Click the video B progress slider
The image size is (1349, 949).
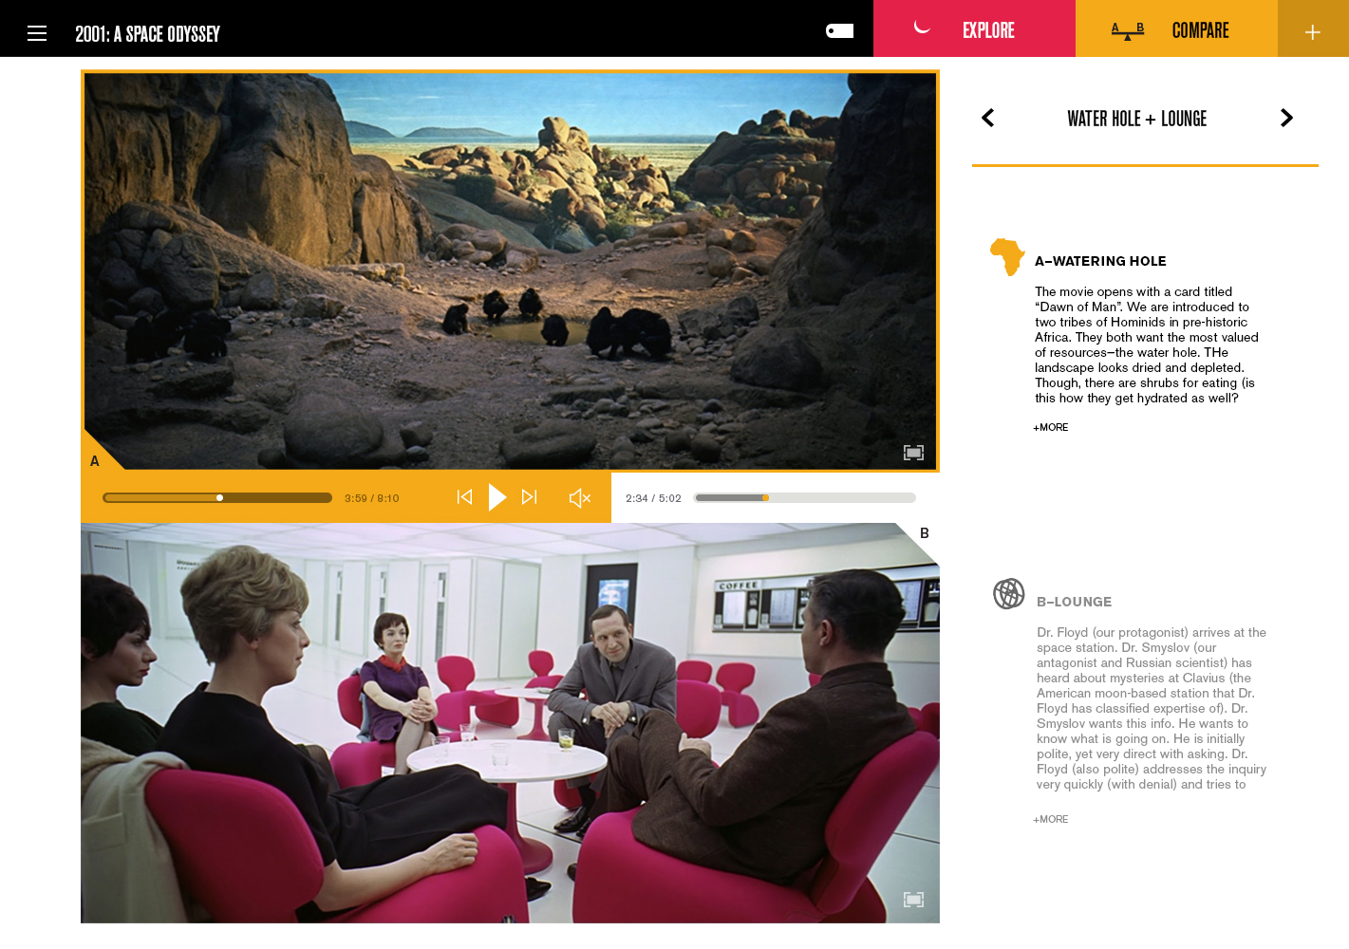(x=805, y=497)
